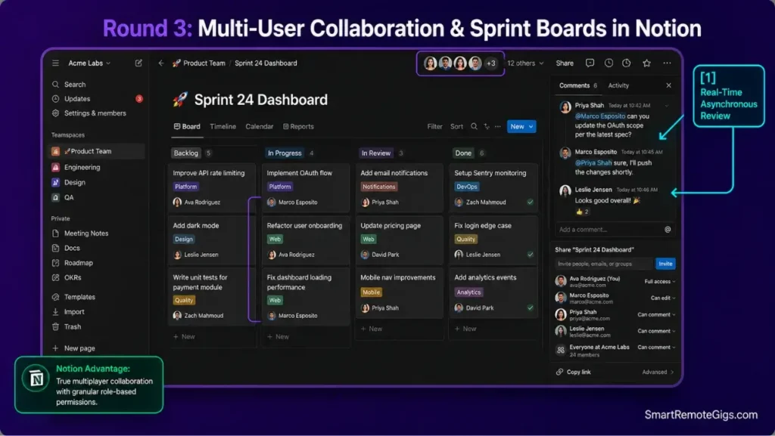The width and height of the screenshot is (775, 436).
Task: Switch to the Timeline view tab
Action: click(223, 127)
